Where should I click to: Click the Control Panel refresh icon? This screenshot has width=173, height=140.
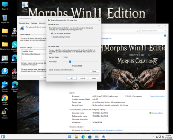click(x=137, y=31)
